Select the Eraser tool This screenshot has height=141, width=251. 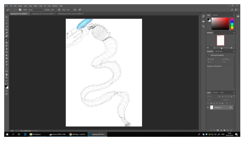[7, 49]
